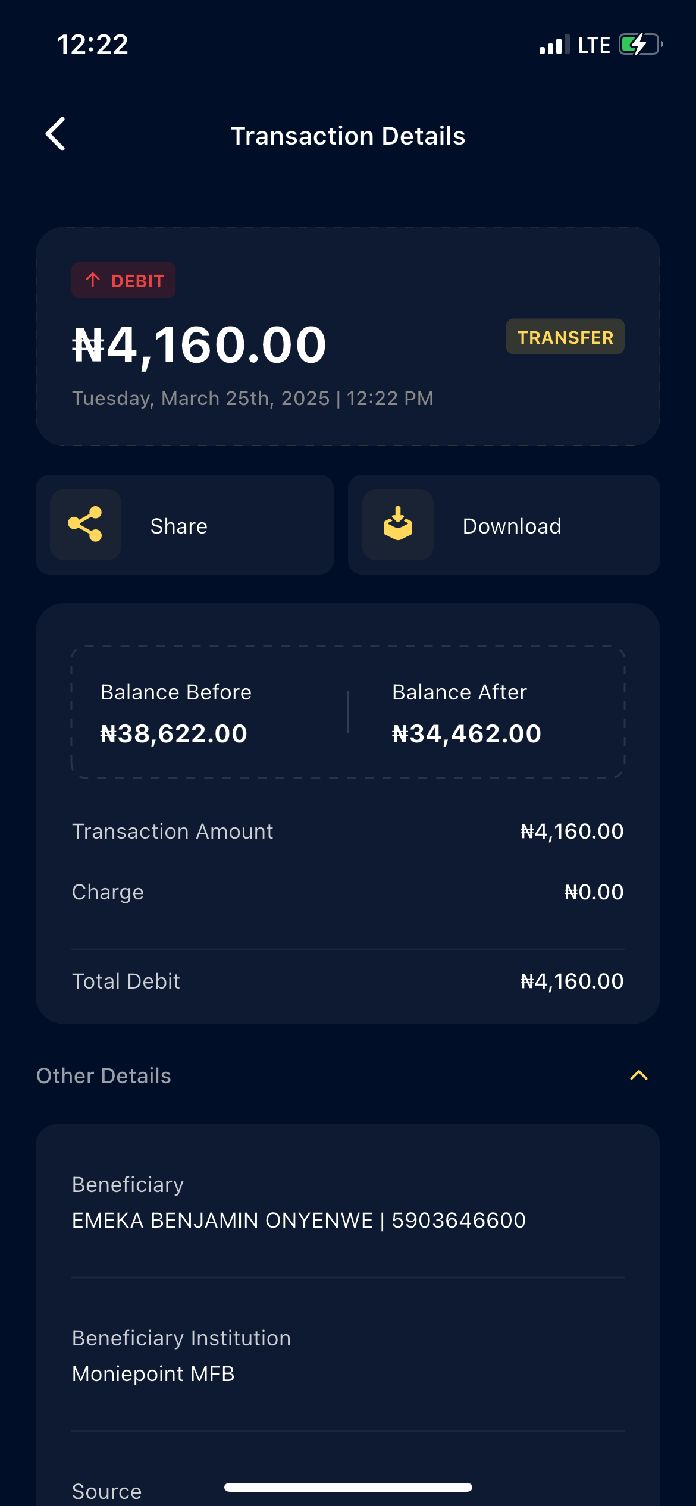Tap the cellular signal bars icon

tap(554, 45)
